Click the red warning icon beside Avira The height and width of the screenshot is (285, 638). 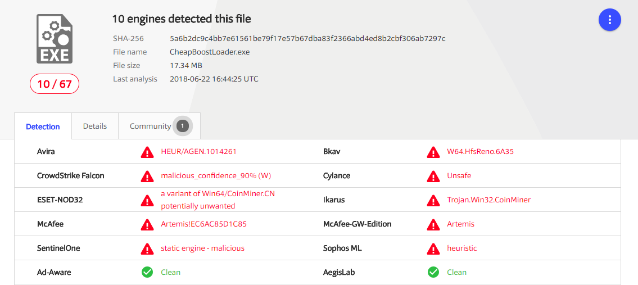click(147, 152)
